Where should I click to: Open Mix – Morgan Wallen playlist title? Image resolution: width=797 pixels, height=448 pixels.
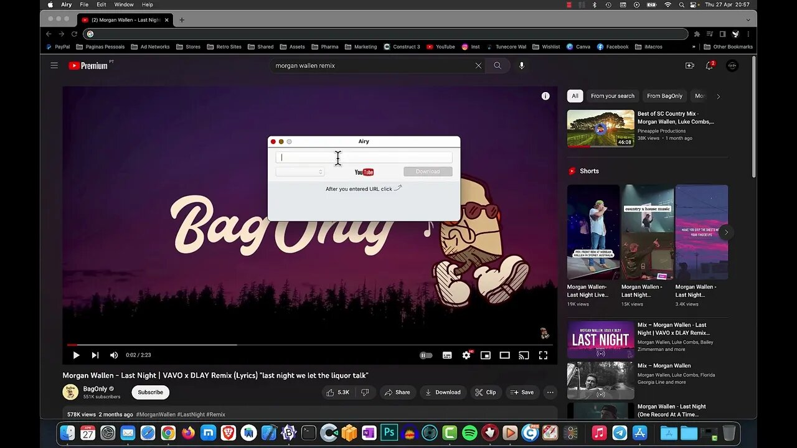(x=664, y=366)
